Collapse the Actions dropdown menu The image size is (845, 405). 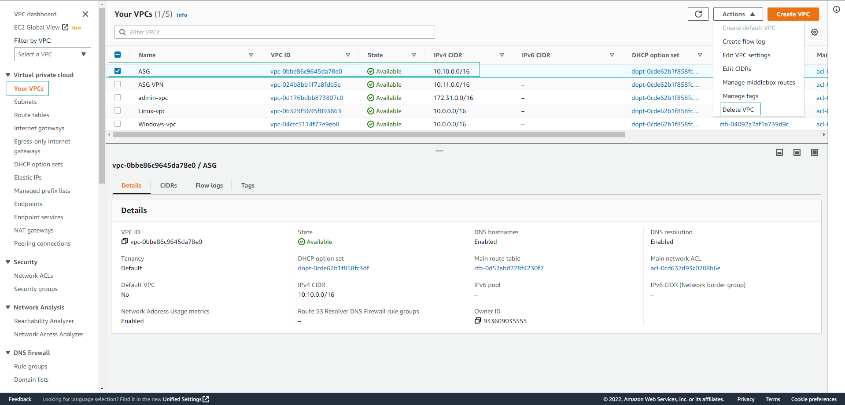pyautogui.click(x=738, y=14)
